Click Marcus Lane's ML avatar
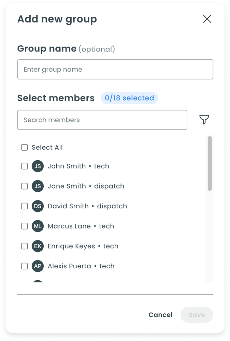230x341 pixels. coord(38,226)
